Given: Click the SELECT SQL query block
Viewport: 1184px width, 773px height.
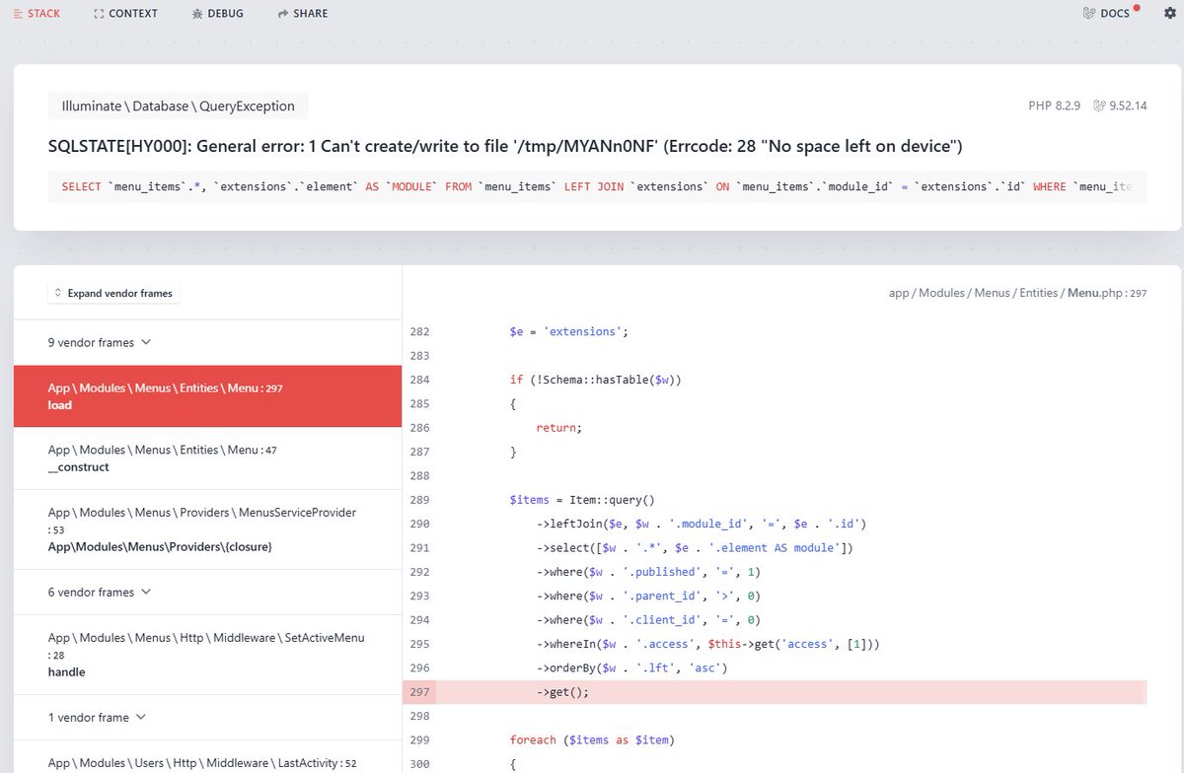Looking at the screenshot, I should pos(598,185).
